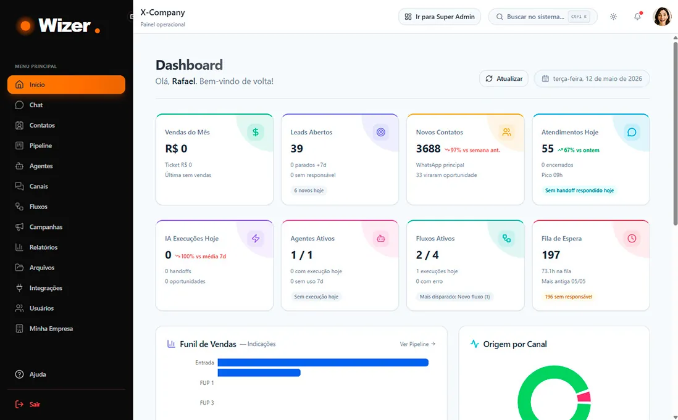Click the FUP 1 funnel label

207,383
